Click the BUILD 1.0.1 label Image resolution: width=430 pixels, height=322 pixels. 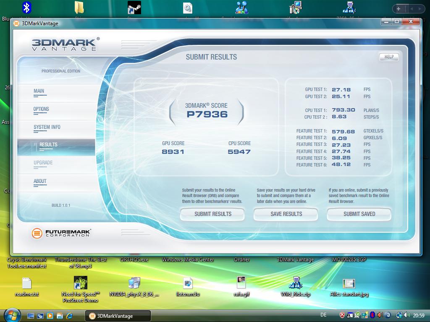coord(61,205)
